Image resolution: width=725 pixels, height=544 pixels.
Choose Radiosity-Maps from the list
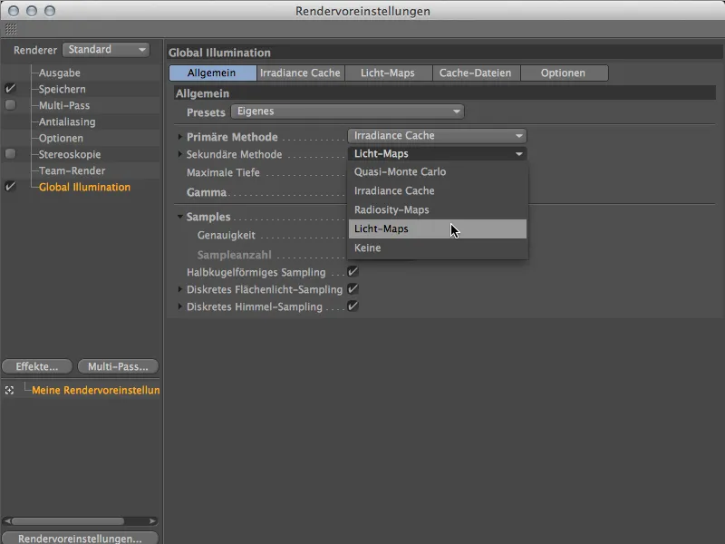(x=438, y=209)
